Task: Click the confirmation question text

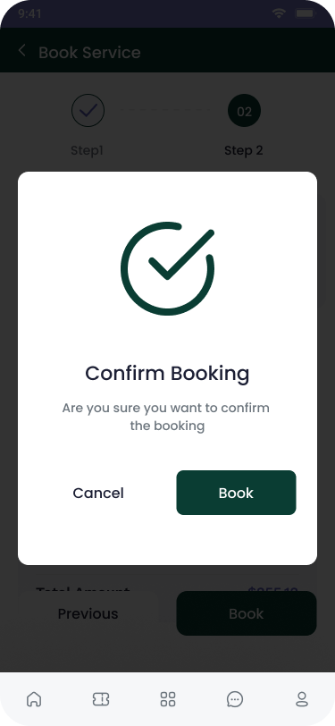Action: (x=166, y=417)
